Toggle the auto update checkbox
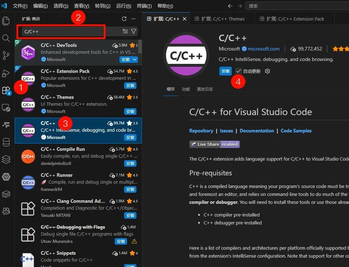This screenshot has width=349, height=267. pyautogui.click(x=238, y=71)
